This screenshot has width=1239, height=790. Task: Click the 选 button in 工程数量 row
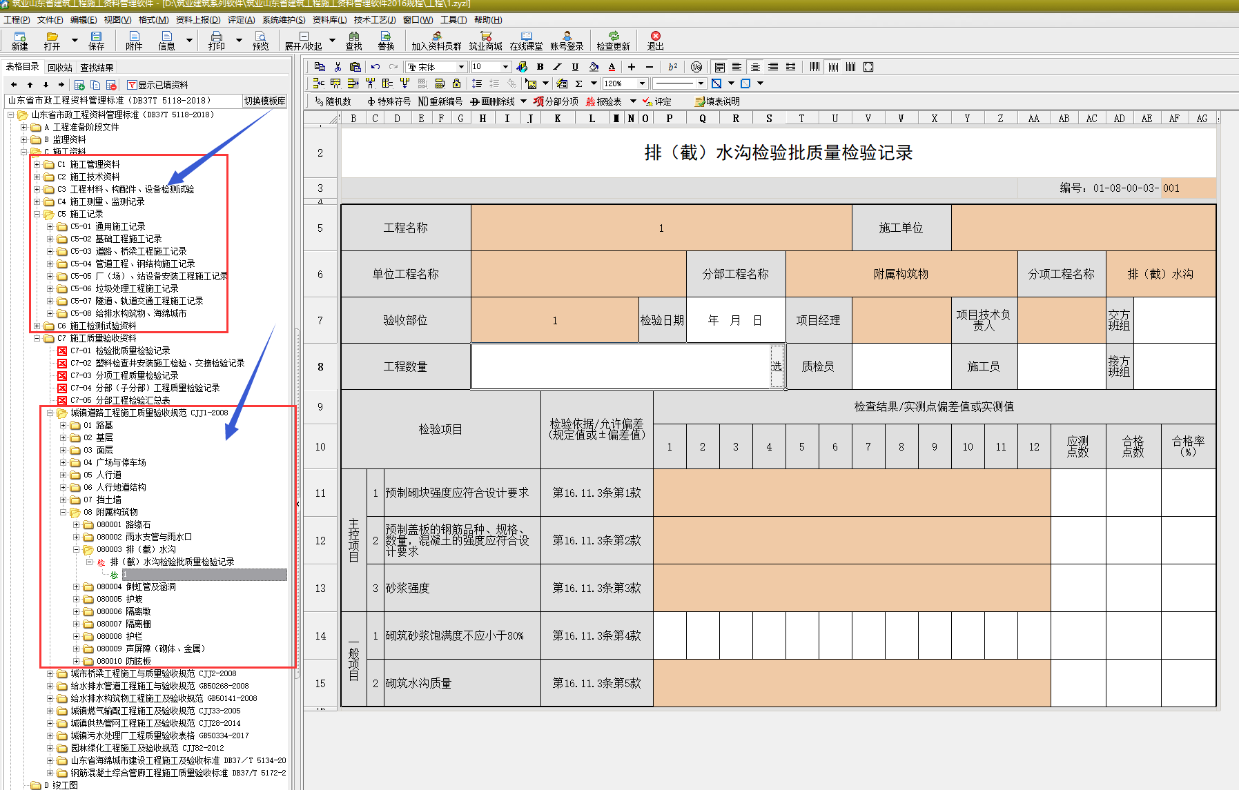click(777, 366)
